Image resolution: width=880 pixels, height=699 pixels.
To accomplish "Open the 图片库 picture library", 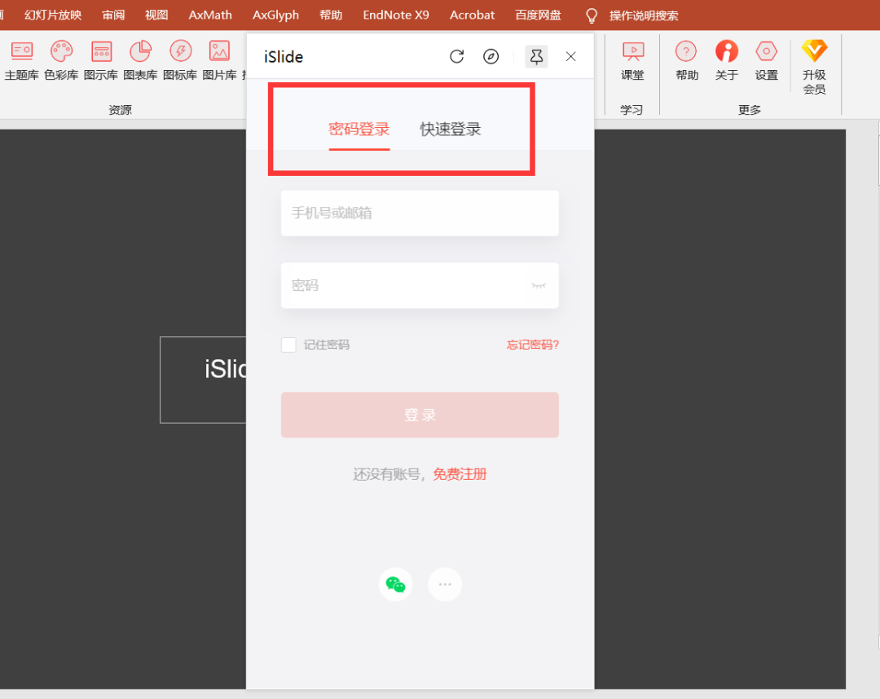I will 219,60.
